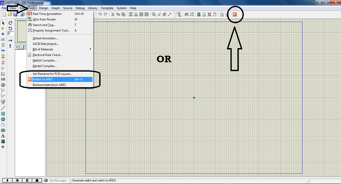Select the Terminals Mode tool

3,63
